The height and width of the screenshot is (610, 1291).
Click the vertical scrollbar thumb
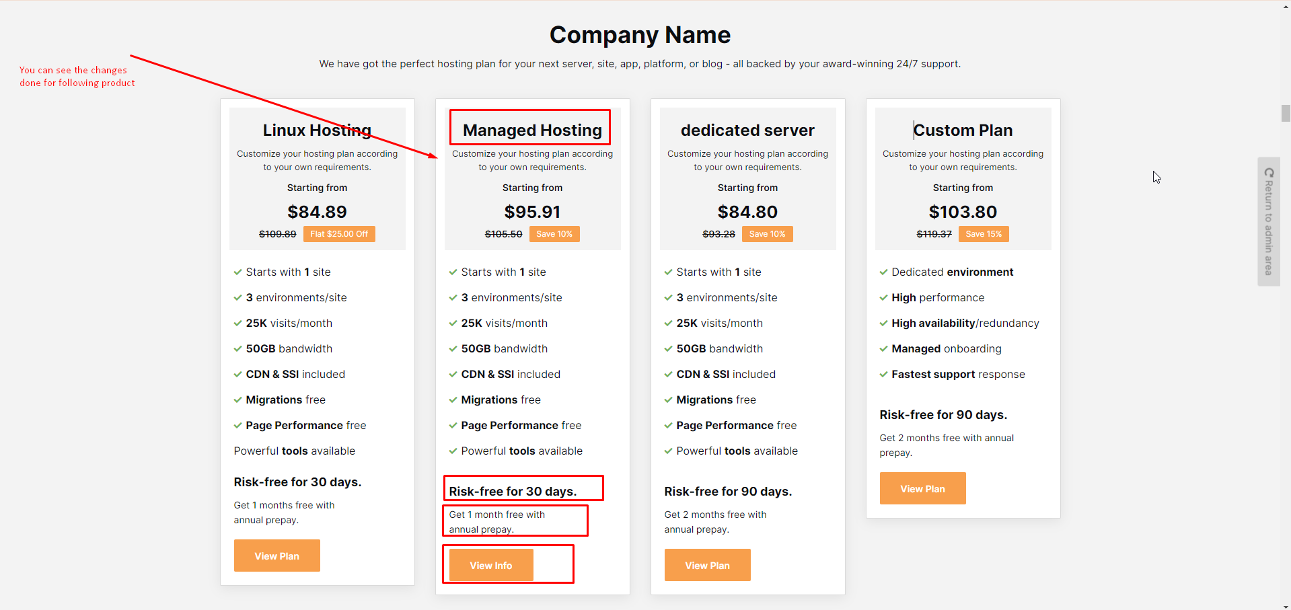[1286, 113]
